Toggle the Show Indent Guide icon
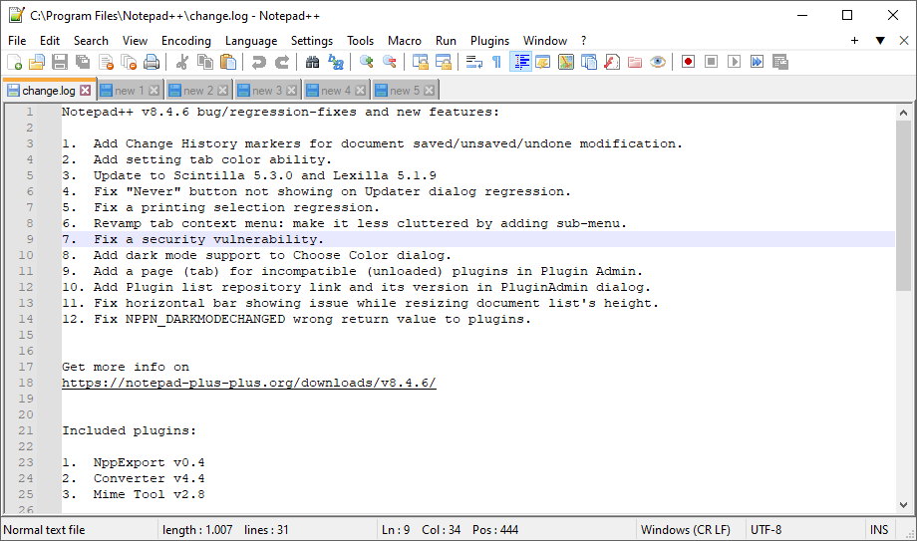 (x=520, y=62)
